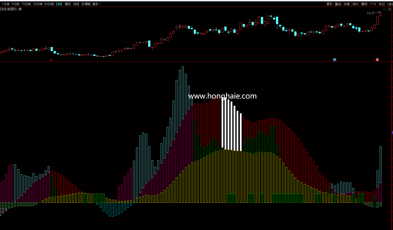The image size is (393, 230).
Task: Add stock via +自选 button
Action: [x=390, y=4]
